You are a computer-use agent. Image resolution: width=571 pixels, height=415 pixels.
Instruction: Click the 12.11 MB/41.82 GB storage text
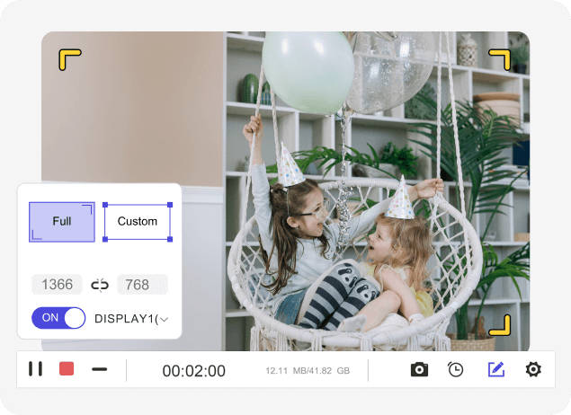click(308, 371)
